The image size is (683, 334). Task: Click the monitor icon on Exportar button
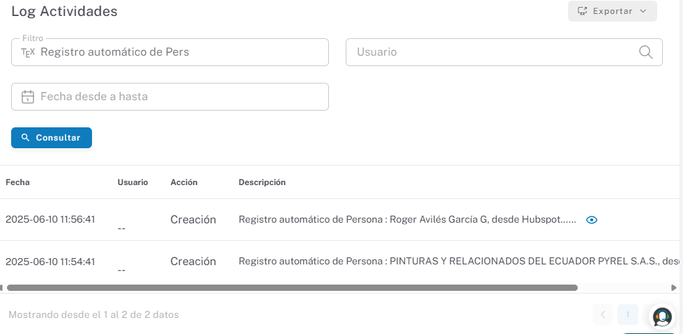[582, 11]
